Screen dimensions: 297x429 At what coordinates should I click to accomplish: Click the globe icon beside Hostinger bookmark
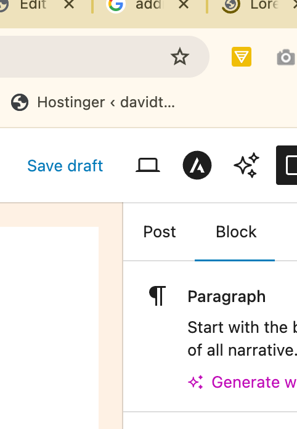tap(20, 102)
